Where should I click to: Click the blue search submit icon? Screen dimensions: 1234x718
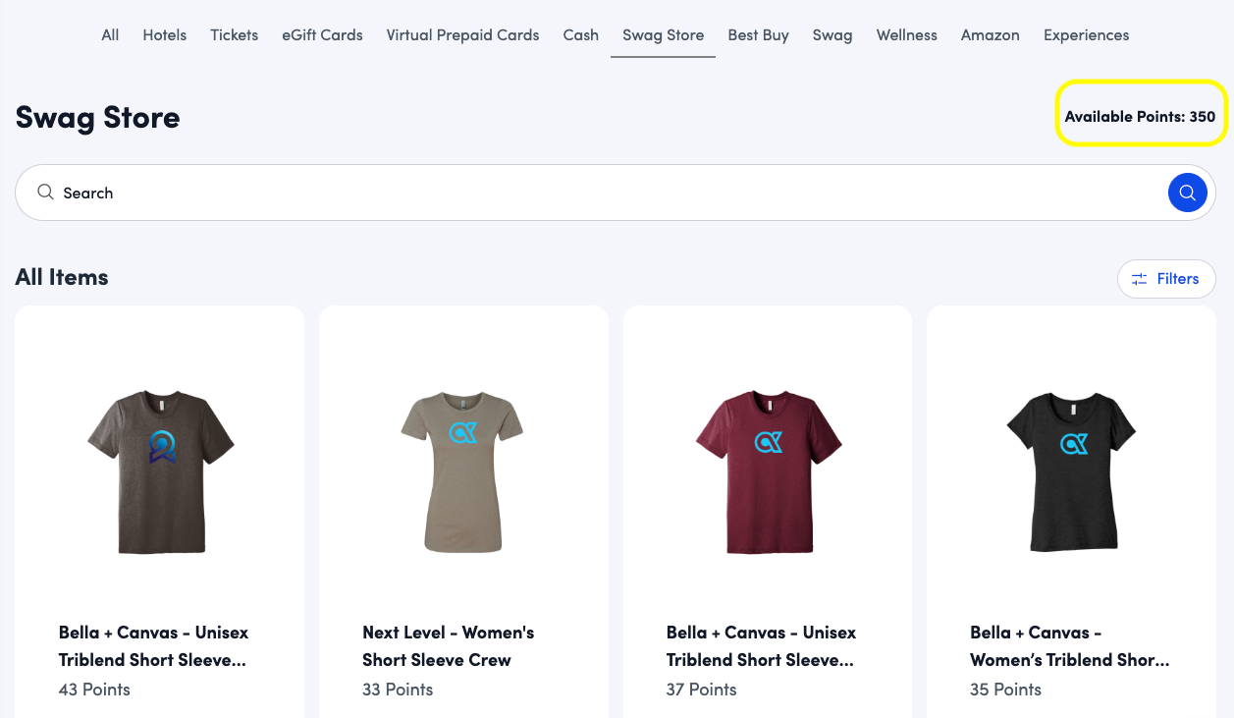[x=1187, y=193]
